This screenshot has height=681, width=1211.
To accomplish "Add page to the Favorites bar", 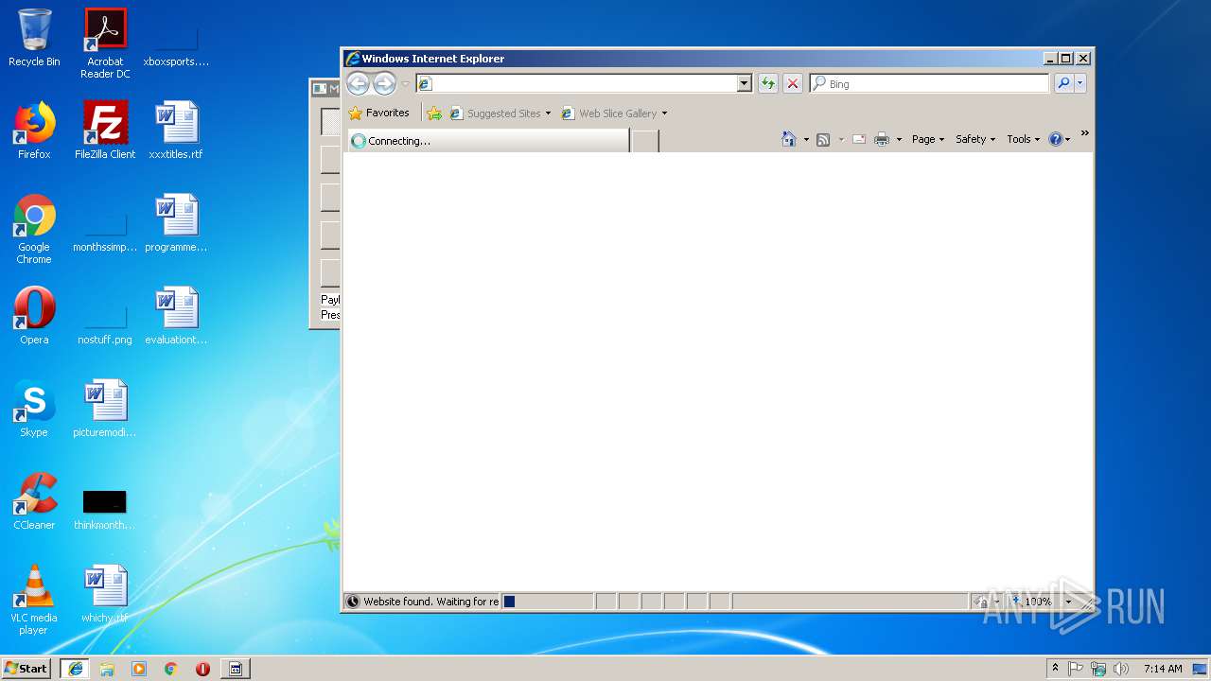I will click(x=434, y=113).
